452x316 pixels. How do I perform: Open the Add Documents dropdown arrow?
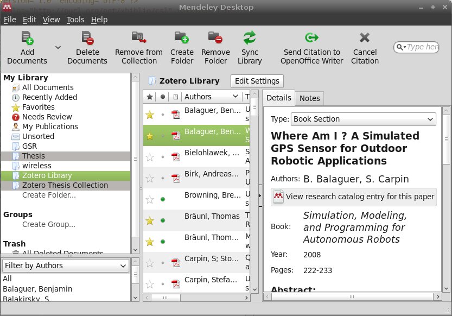coord(58,47)
